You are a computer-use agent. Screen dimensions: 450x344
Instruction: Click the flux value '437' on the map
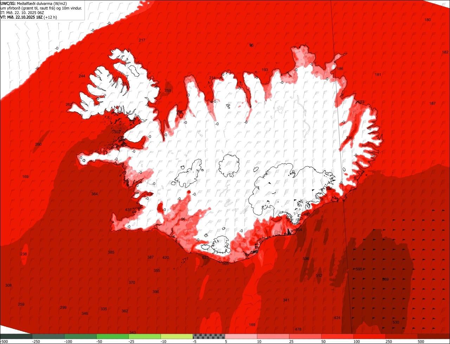(x=128, y=210)
